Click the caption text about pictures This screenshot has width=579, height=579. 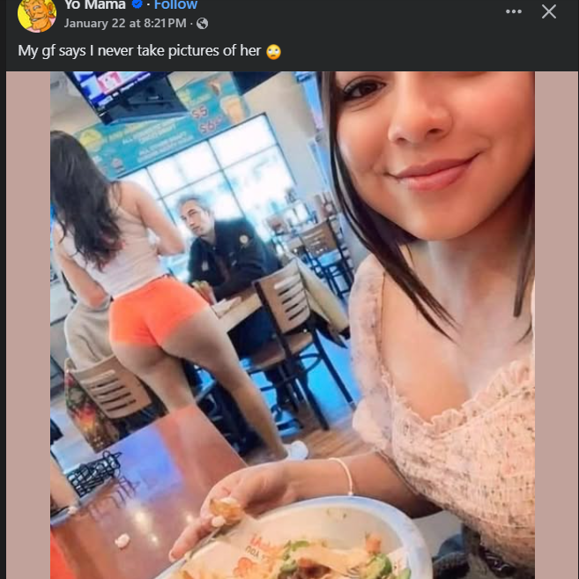tap(139, 51)
